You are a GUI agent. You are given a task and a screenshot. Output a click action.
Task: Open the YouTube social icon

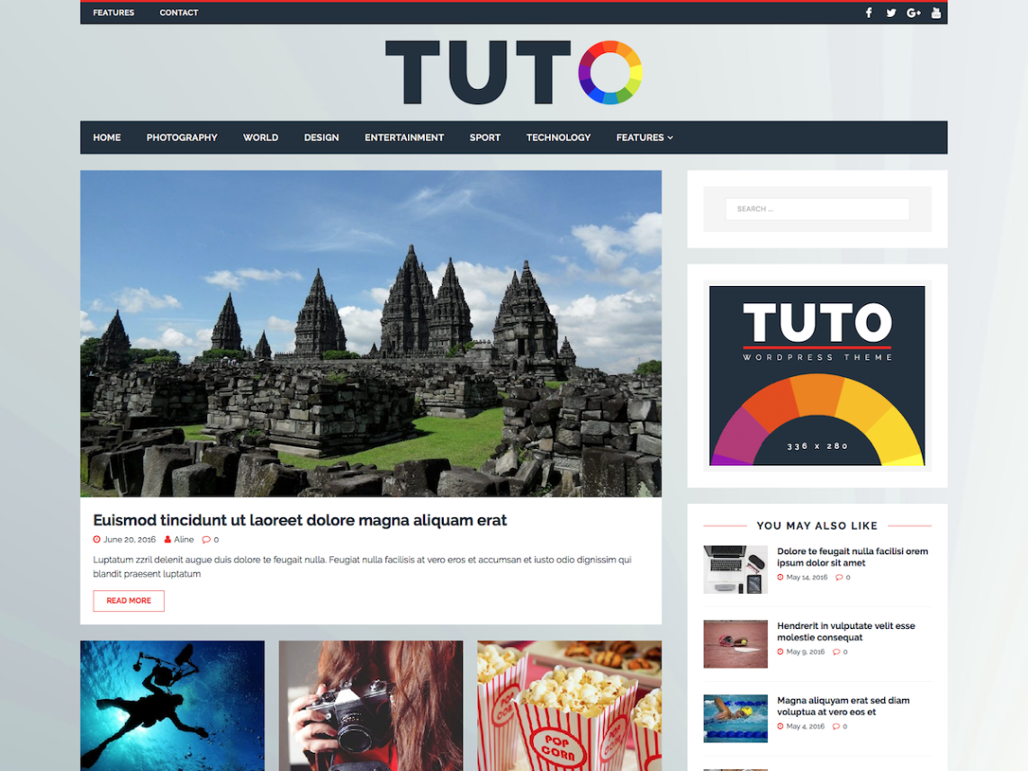click(x=936, y=13)
